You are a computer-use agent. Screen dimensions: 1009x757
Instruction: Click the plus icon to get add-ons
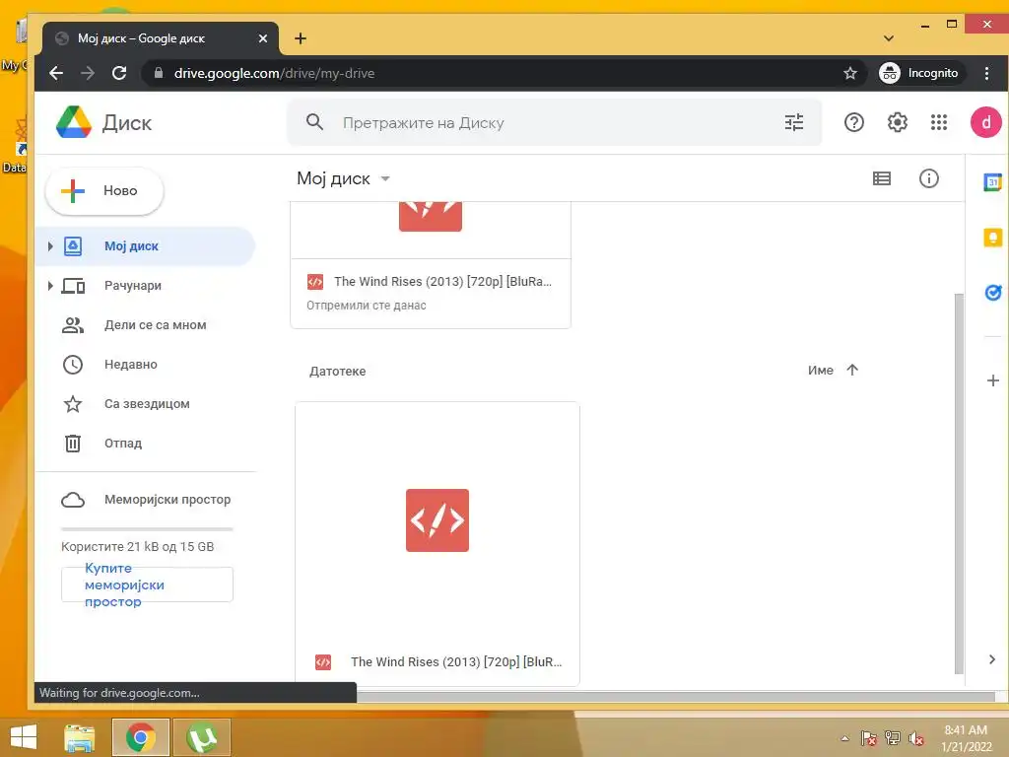pyautogui.click(x=993, y=380)
